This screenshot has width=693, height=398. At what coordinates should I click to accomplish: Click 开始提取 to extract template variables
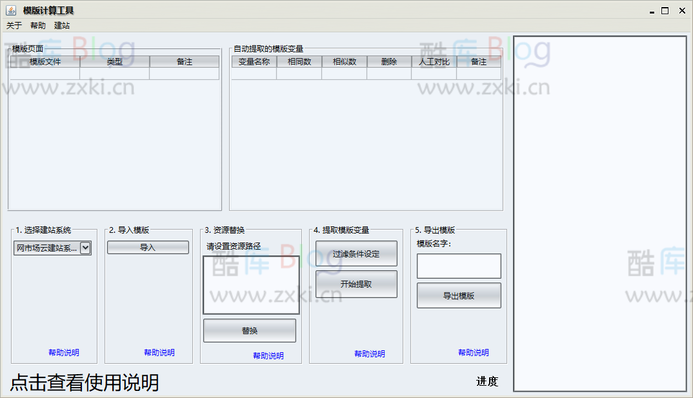pos(356,284)
